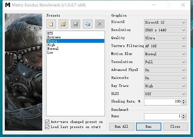Create a new preset with the new document icon
Image resolution: width=193 pixels, height=137 pixels.
(51, 24)
